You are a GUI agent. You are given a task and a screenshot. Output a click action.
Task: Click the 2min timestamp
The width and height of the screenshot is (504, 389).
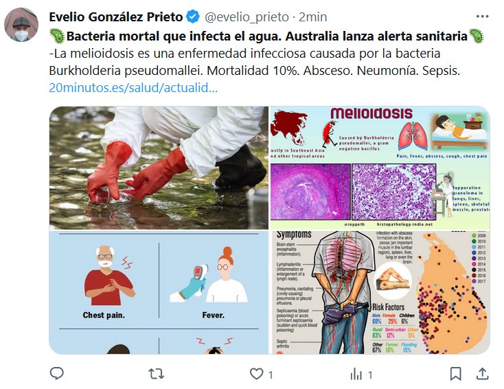pyautogui.click(x=312, y=16)
